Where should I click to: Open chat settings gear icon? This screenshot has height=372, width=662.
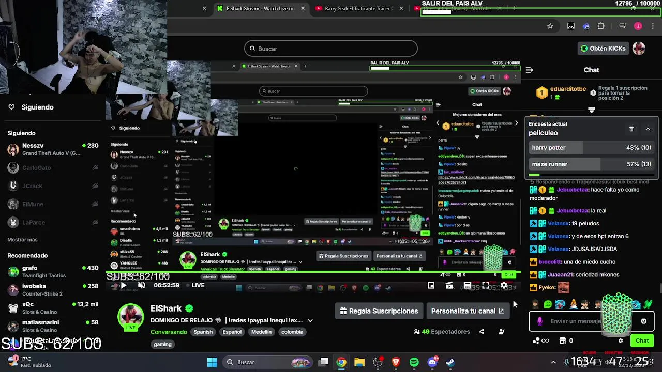pos(621,340)
